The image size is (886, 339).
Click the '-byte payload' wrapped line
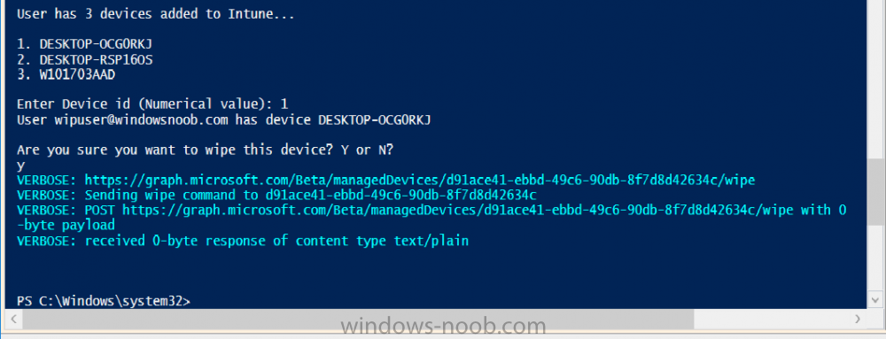66,225
